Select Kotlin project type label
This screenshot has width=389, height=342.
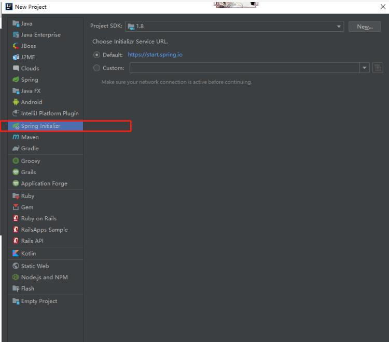tap(29, 254)
